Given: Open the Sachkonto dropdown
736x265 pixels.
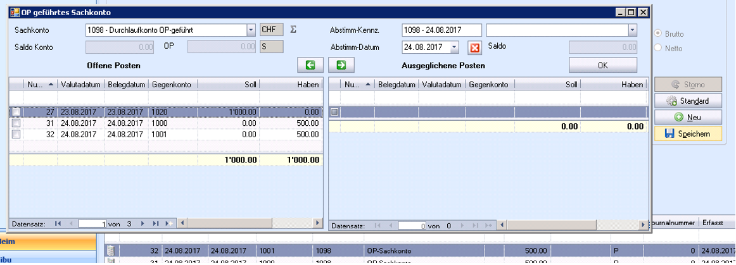Looking at the screenshot, I should [x=251, y=30].
